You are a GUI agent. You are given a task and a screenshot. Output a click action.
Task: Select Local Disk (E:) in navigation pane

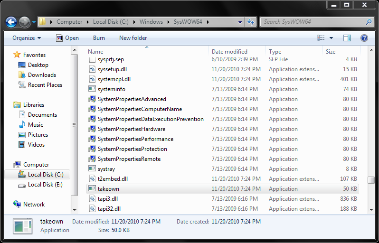pos(45,185)
